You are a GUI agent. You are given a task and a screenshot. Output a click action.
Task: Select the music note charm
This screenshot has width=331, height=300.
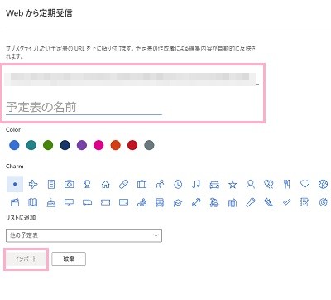click(x=196, y=184)
